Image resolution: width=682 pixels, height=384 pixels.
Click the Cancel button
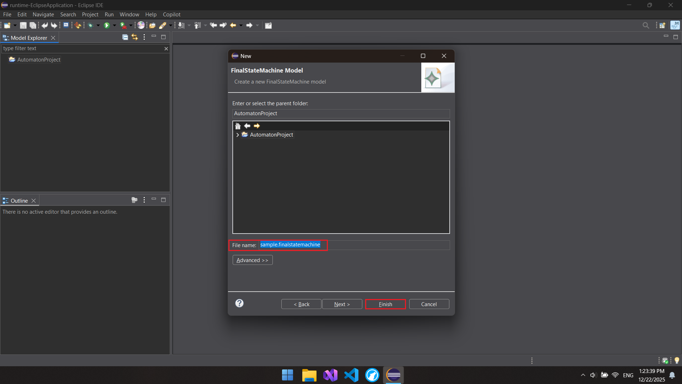point(429,304)
